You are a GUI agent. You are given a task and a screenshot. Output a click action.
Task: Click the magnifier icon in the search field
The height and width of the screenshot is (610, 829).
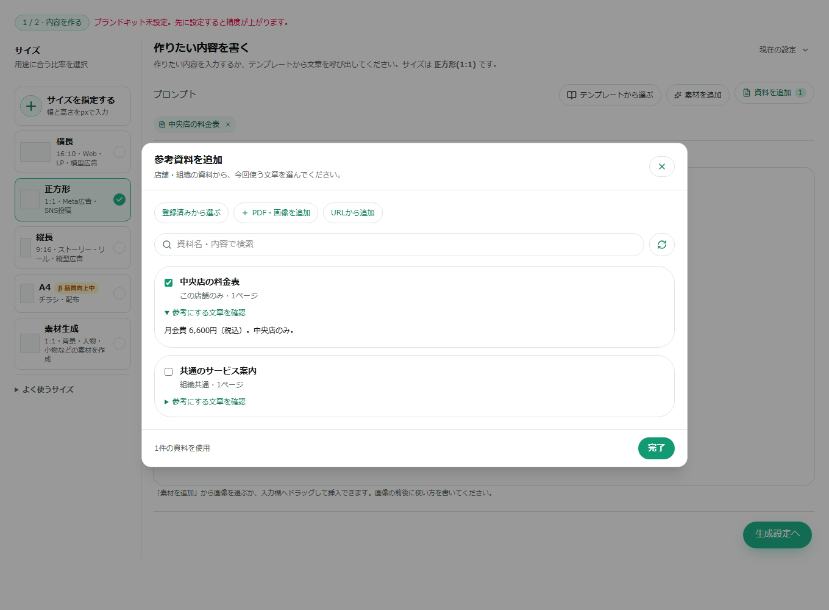[167, 245]
